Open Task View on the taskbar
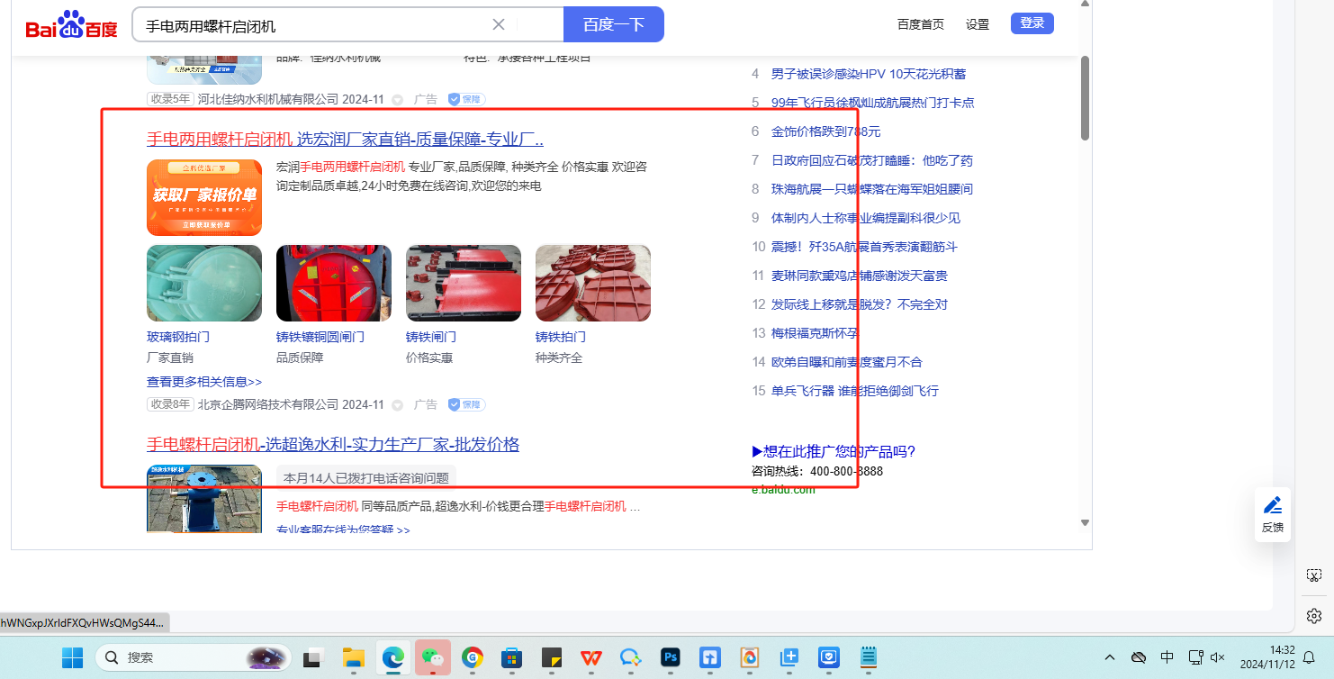Viewport: 1334px width, 679px height. coord(312,658)
